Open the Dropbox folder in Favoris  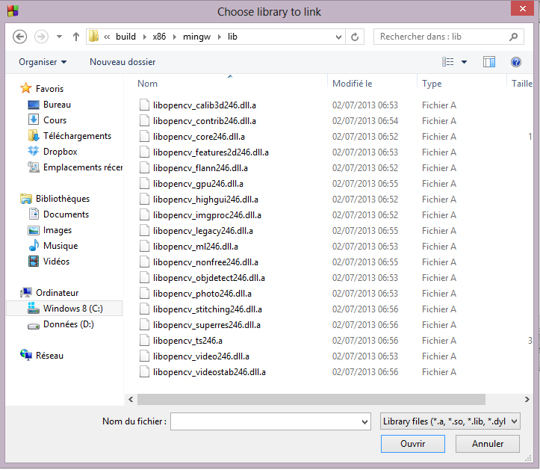pyautogui.click(x=60, y=152)
